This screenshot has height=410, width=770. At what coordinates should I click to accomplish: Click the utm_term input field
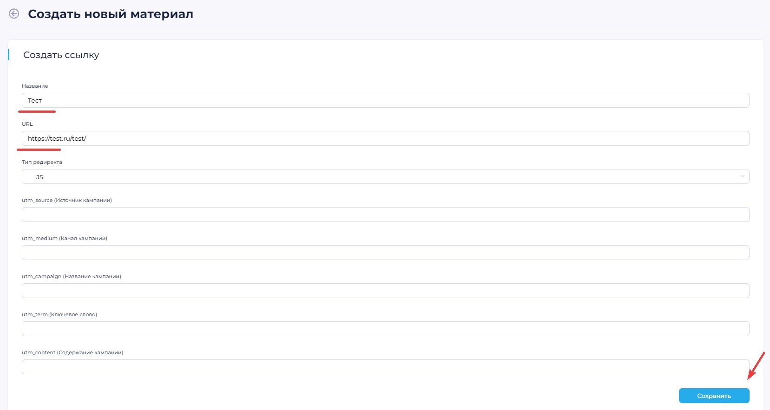pos(385,329)
